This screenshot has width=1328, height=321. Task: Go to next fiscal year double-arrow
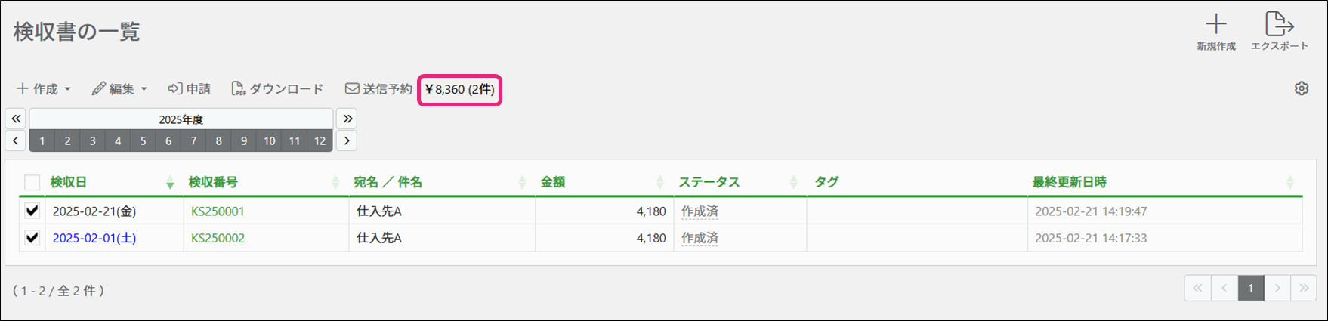coord(347,119)
